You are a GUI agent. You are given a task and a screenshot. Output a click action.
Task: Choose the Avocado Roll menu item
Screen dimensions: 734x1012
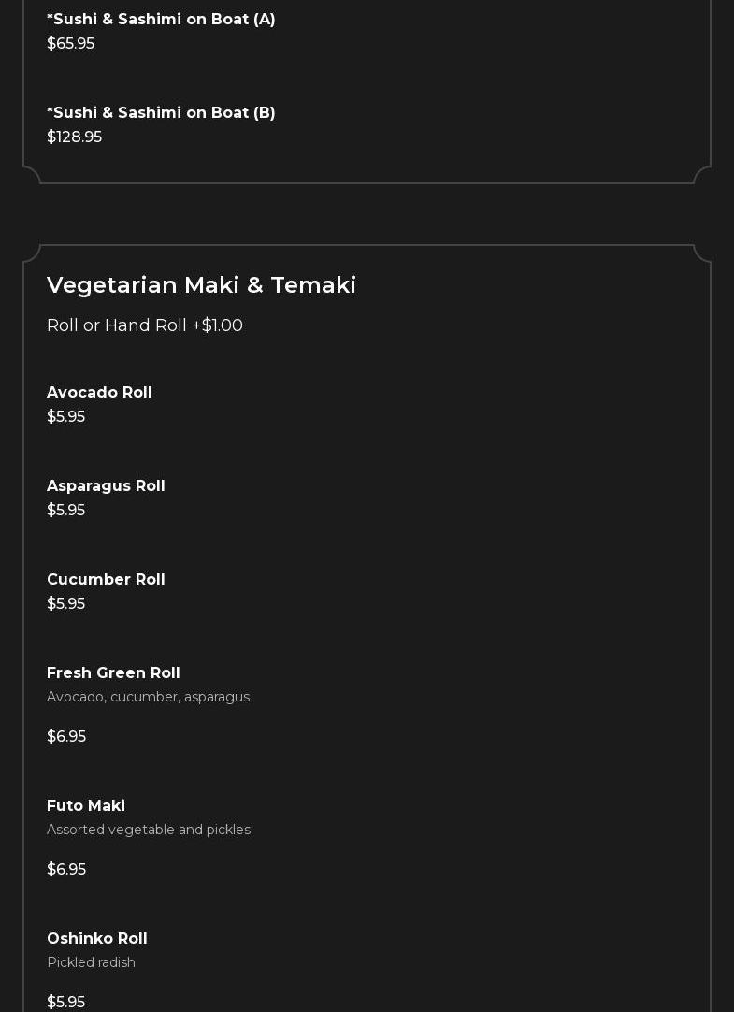coord(99,393)
